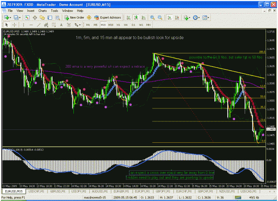This screenshot has height=201, width=278.
Task: Toggle the Expert Advisors button
Action: (108, 17)
